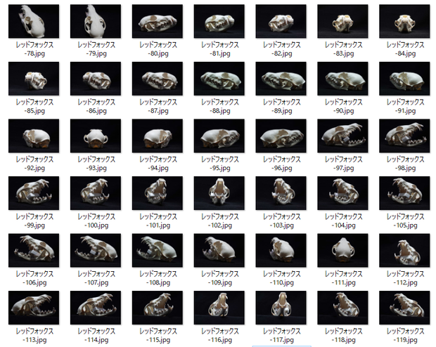Pick the レッドフォックス-112.jpg thumbnail
This screenshot has height=347, width=436.
(404, 250)
